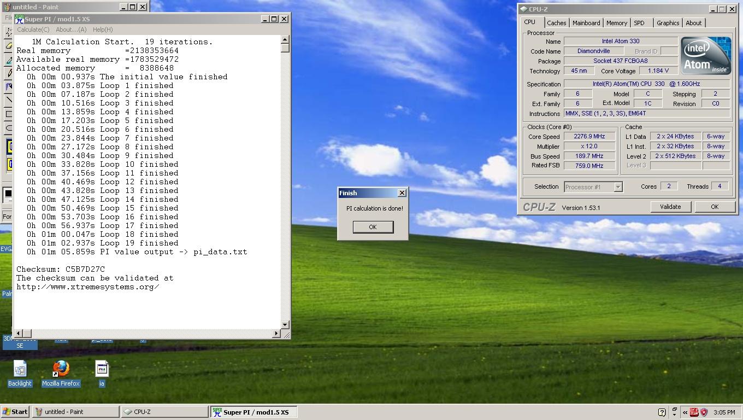Click the Super PI horizontal scrollbar left arrow

(18, 333)
